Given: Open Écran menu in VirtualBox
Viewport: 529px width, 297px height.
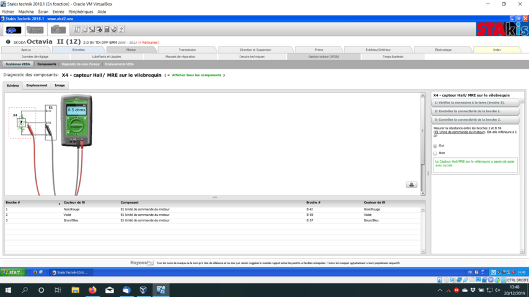Looking at the screenshot, I should coord(43,12).
